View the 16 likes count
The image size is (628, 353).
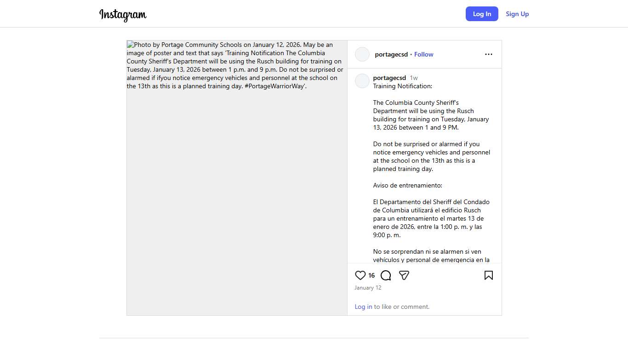coord(371,275)
